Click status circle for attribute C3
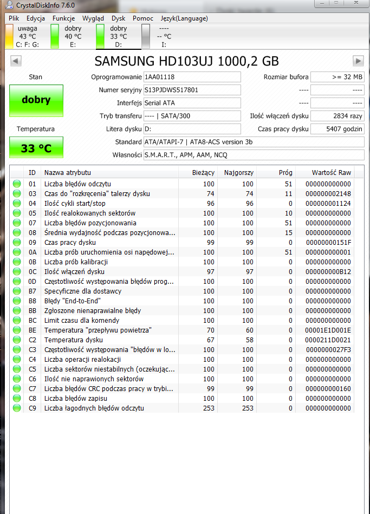Screen dimensions: 370x514 (x=17, y=350)
